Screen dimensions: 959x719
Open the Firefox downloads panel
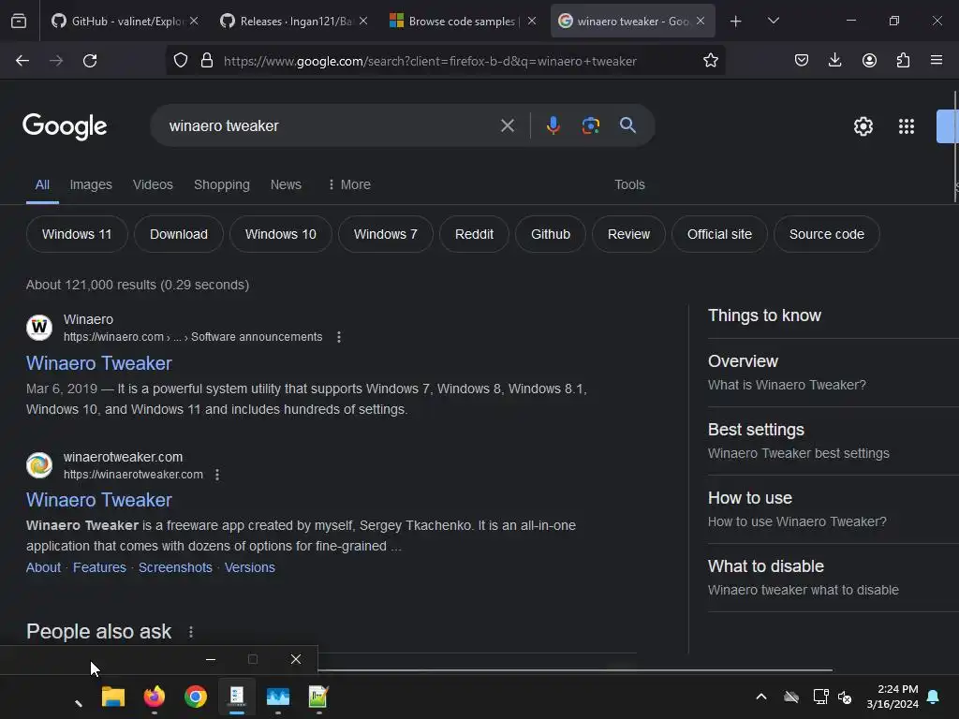[x=834, y=61]
